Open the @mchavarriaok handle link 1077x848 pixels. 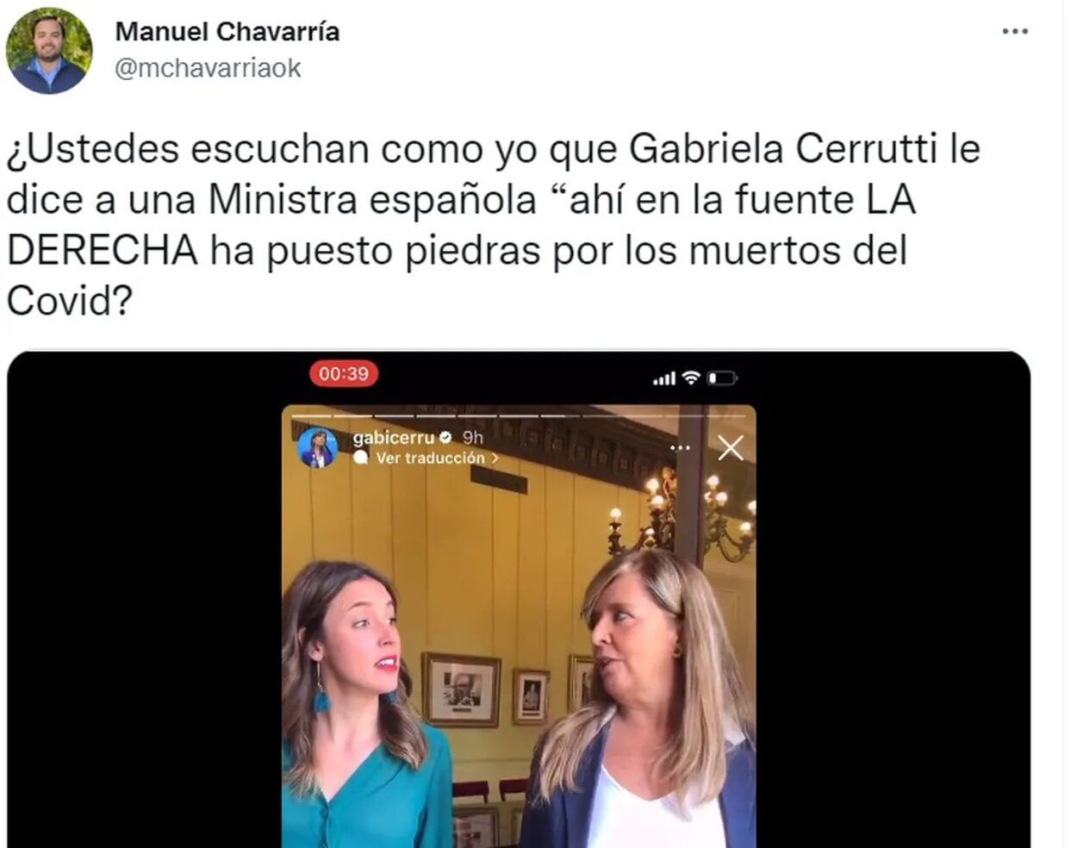click(x=208, y=68)
